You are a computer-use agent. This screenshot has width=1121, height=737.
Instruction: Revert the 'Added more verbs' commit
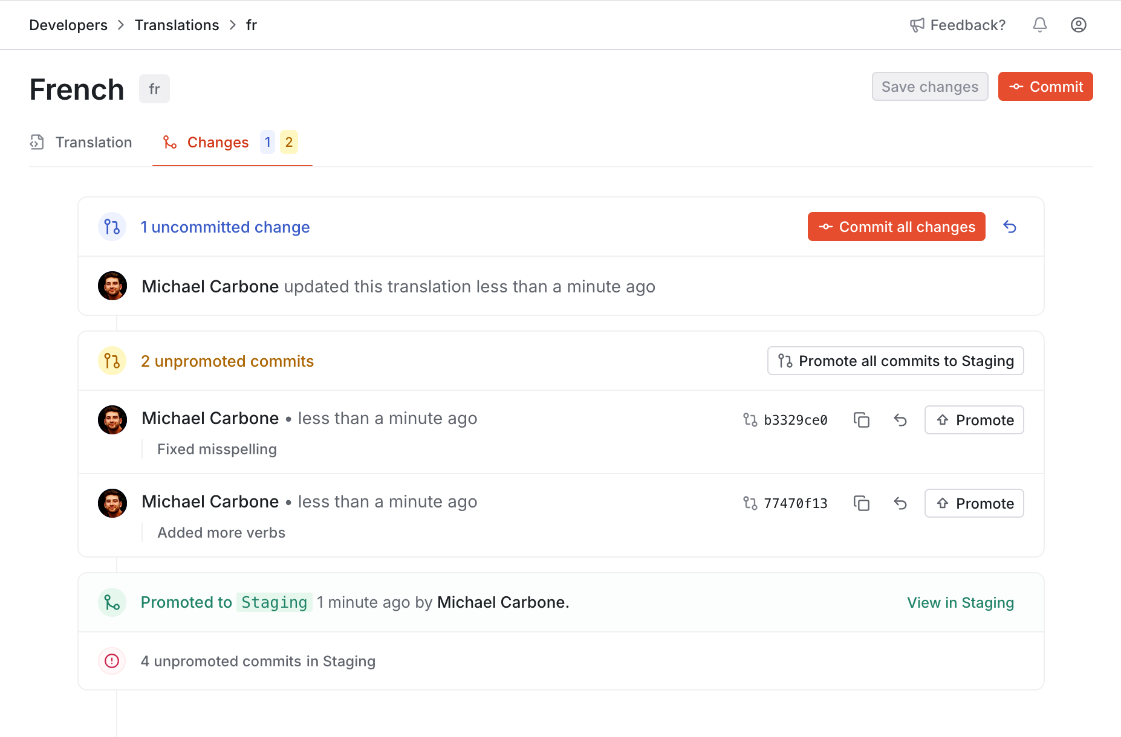[x=900, y=503]
